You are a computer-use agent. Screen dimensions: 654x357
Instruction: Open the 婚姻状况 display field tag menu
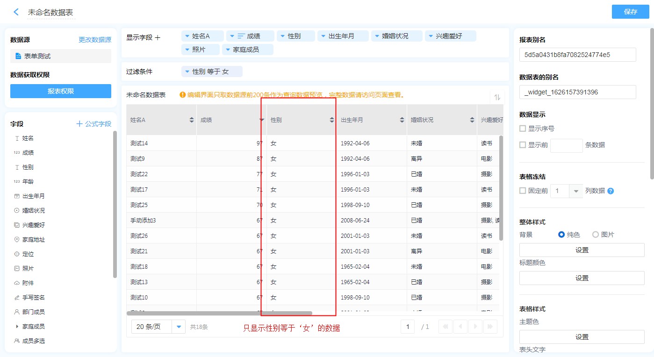[x=396, y=36]
